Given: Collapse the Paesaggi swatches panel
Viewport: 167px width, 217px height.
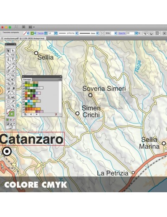Looking at the screenshot, I should coord(61,76).
